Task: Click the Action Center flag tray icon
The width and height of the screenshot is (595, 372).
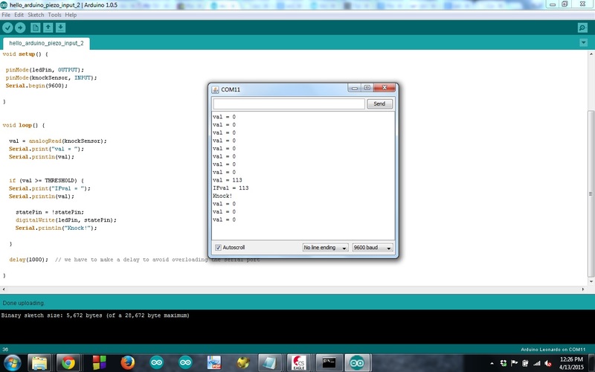Action: (x=514, y=364)
